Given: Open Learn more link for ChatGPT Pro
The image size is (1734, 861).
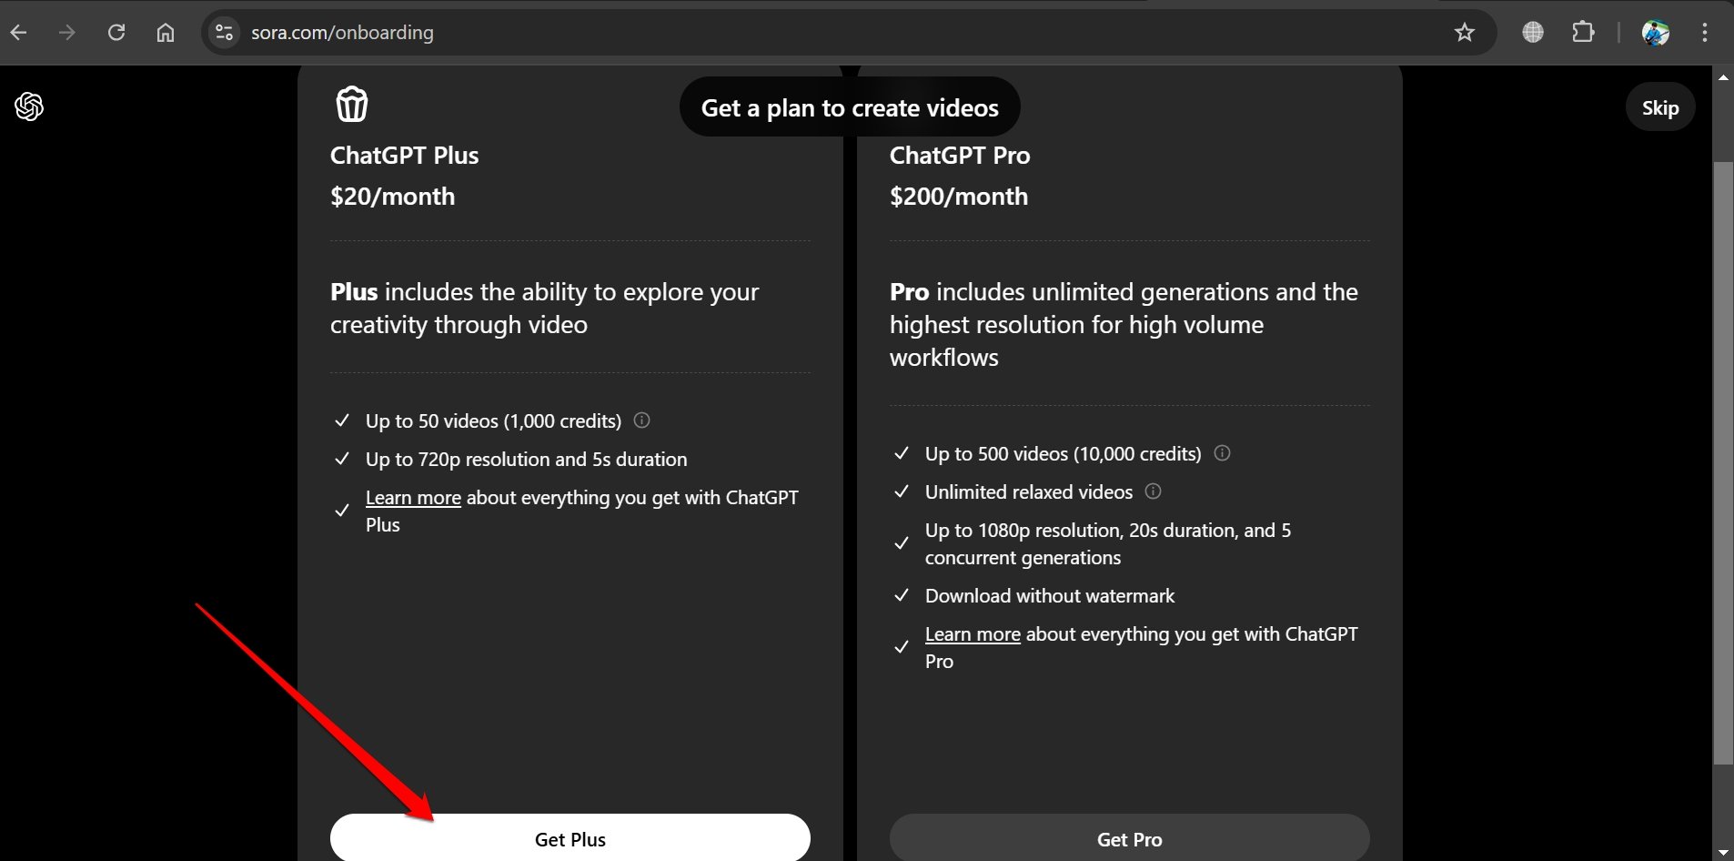Looking at the screenshot, I should coord(973,634).
